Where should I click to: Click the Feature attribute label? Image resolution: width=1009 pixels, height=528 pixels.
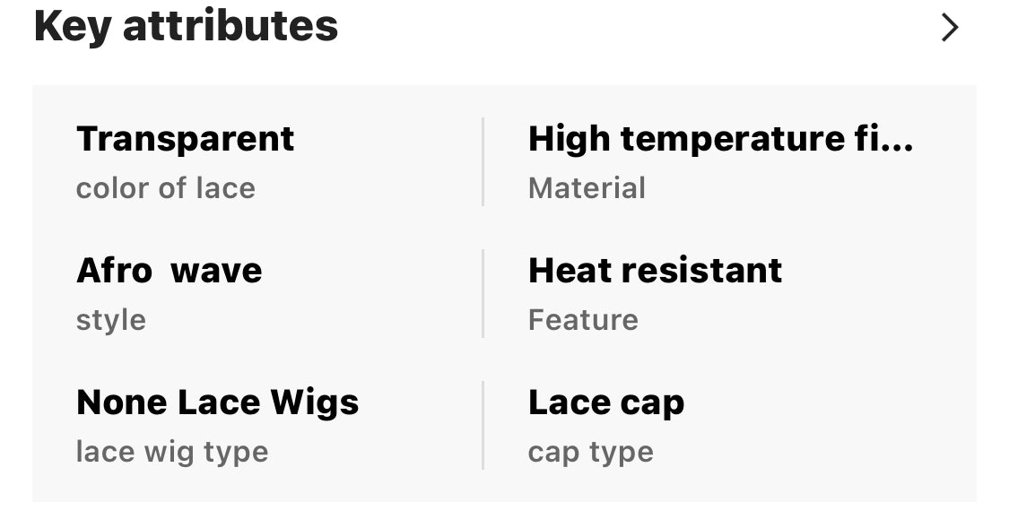[583, 320]
